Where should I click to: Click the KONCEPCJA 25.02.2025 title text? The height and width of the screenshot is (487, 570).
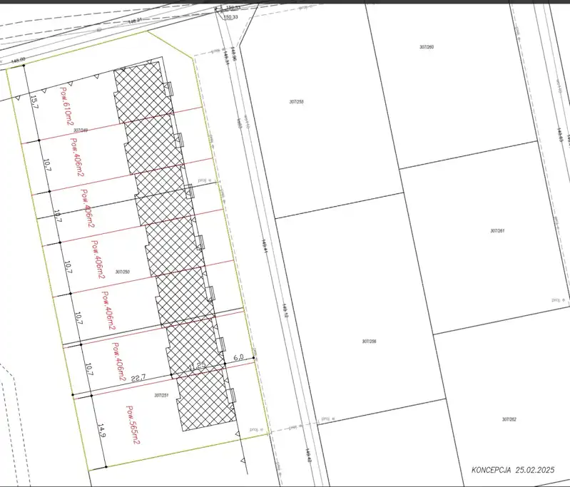512,470
